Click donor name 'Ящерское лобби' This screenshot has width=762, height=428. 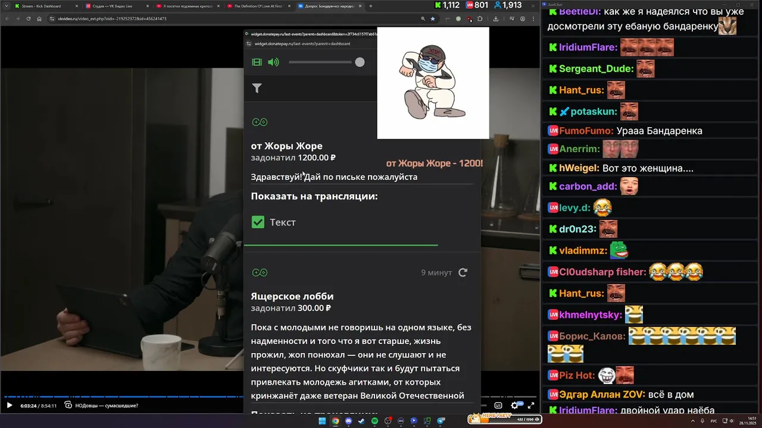292,296
